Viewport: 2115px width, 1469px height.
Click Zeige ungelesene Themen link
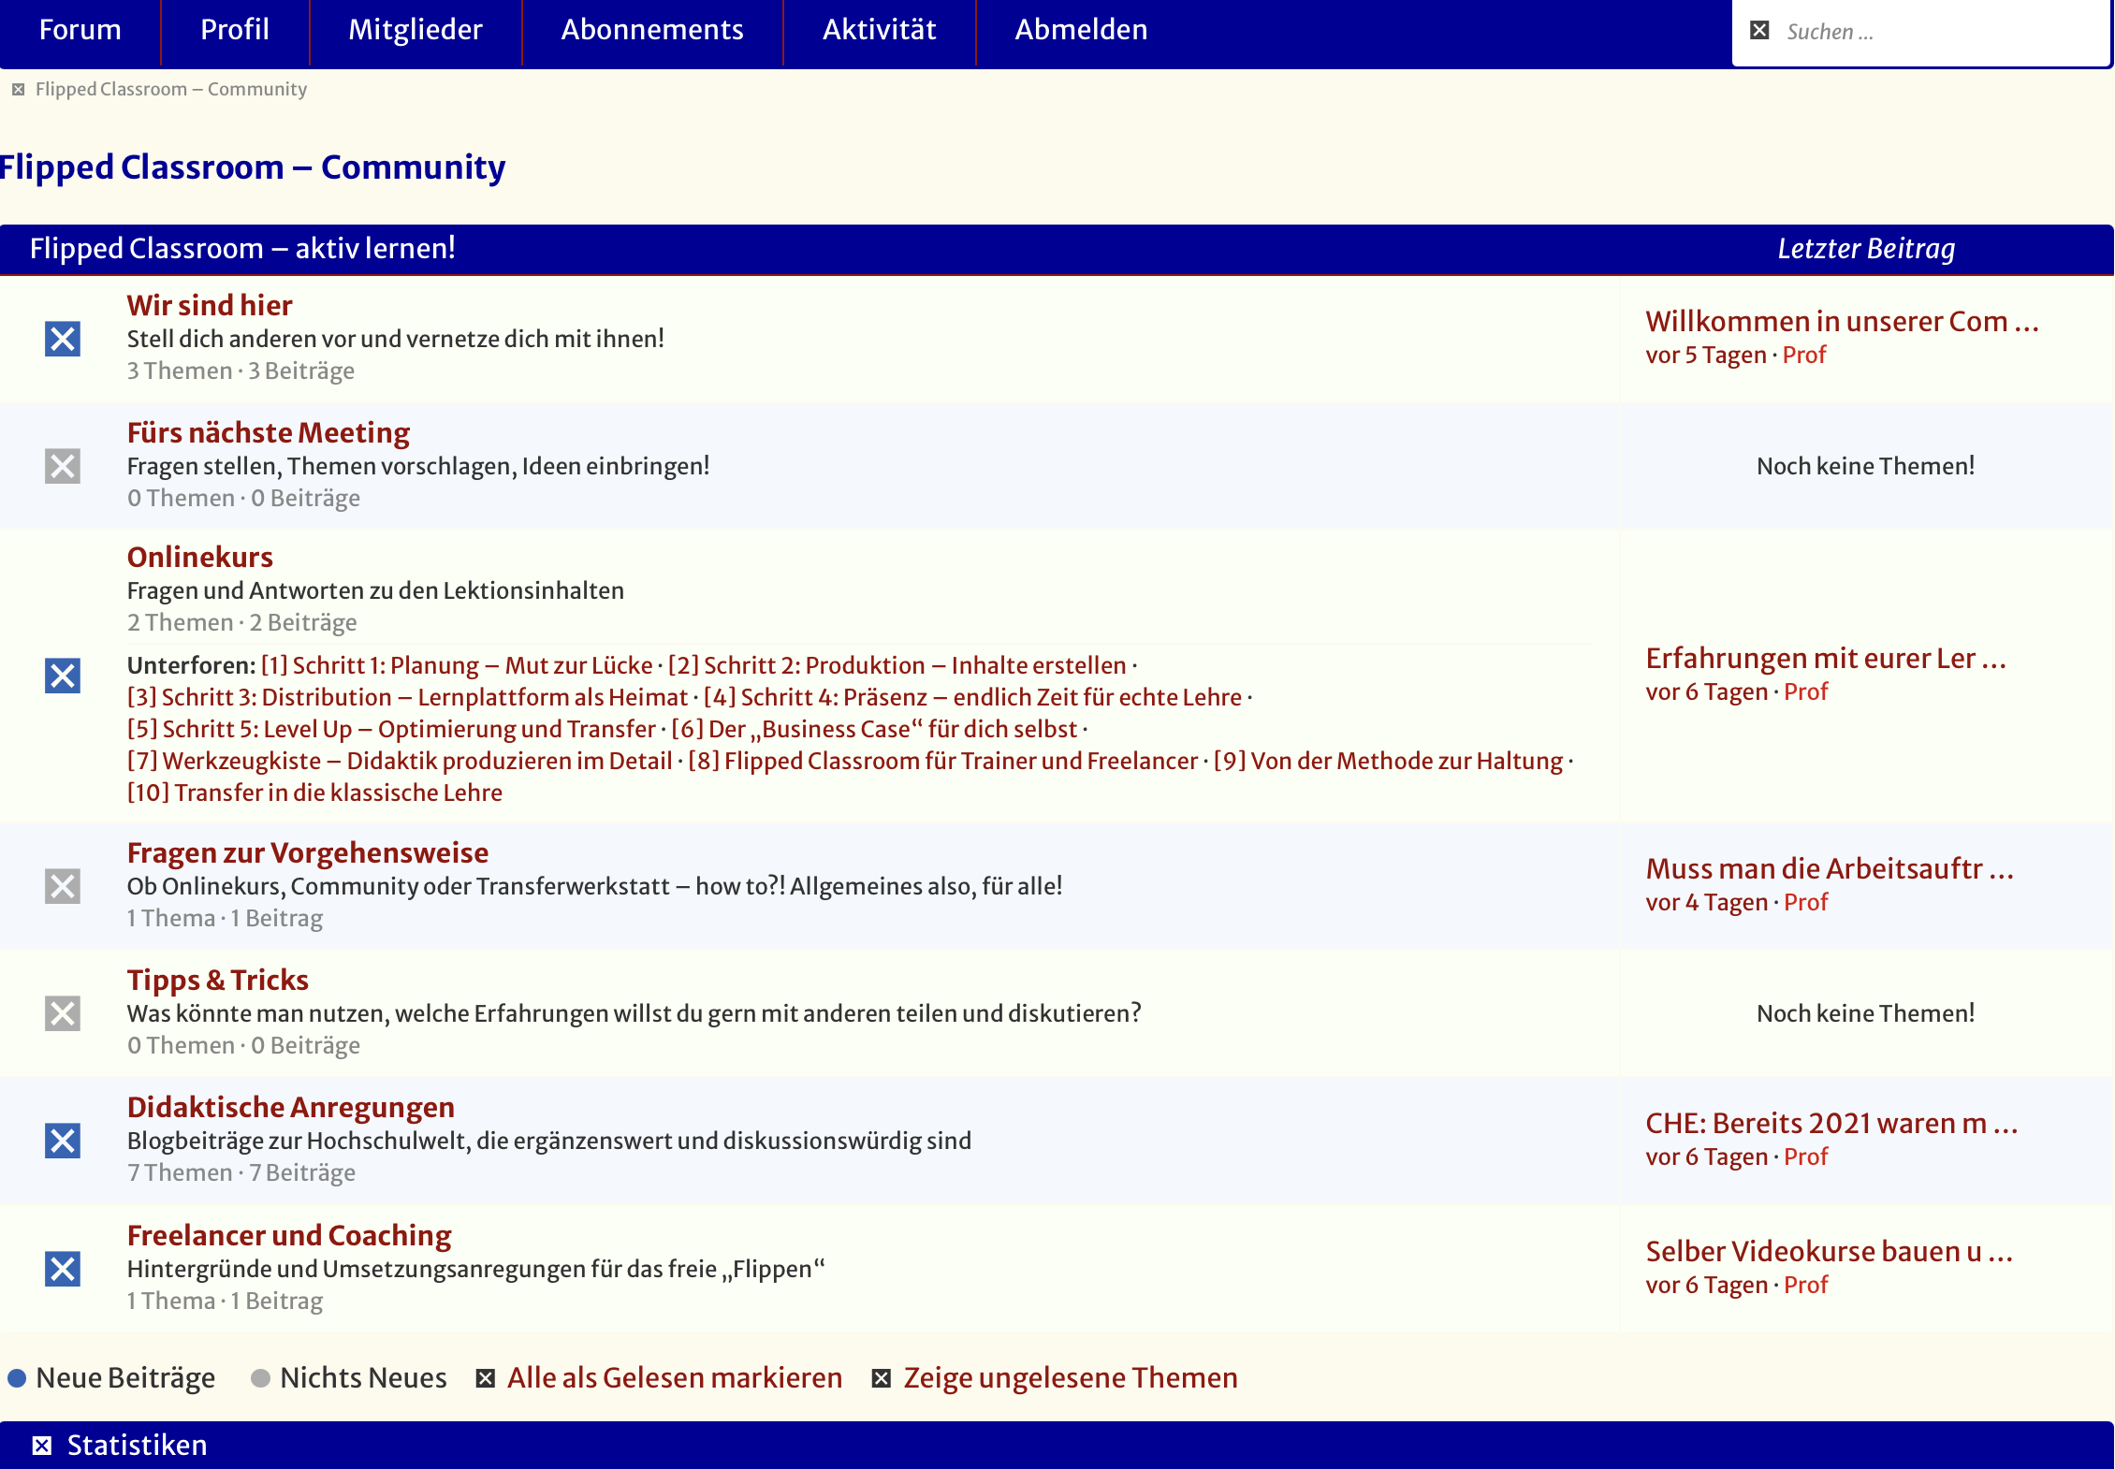point(1070,1378)
